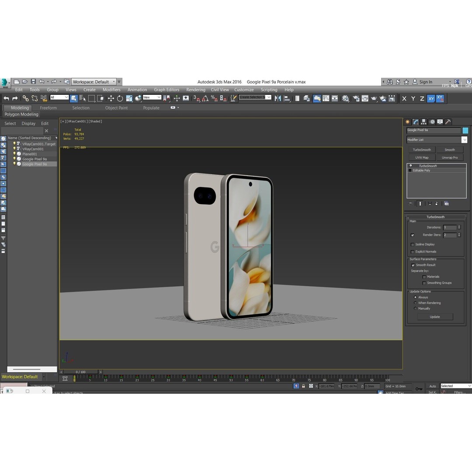Toggle Render Iters checkbox
Image resolution: width=472 pixels, height=472 pixels.
[x=413, y=235]
